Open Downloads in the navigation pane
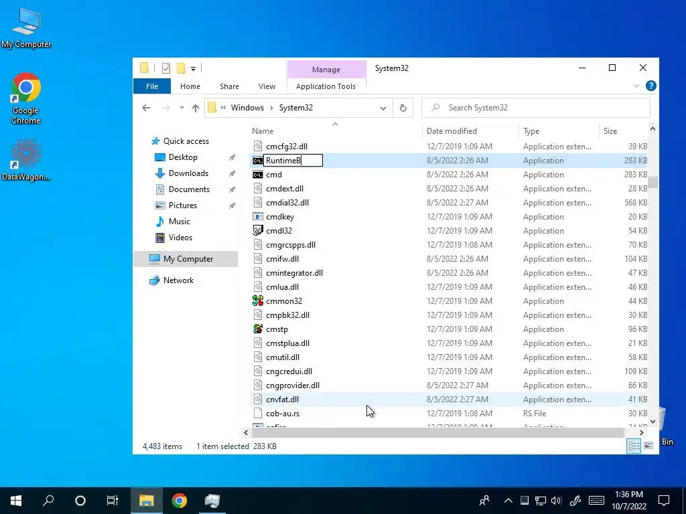The height and width of the screenshot is (514, 686). (188, 173)
